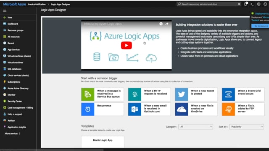
Task: Click the Recurrence alarm clock icon
Action: pos(88,109)
